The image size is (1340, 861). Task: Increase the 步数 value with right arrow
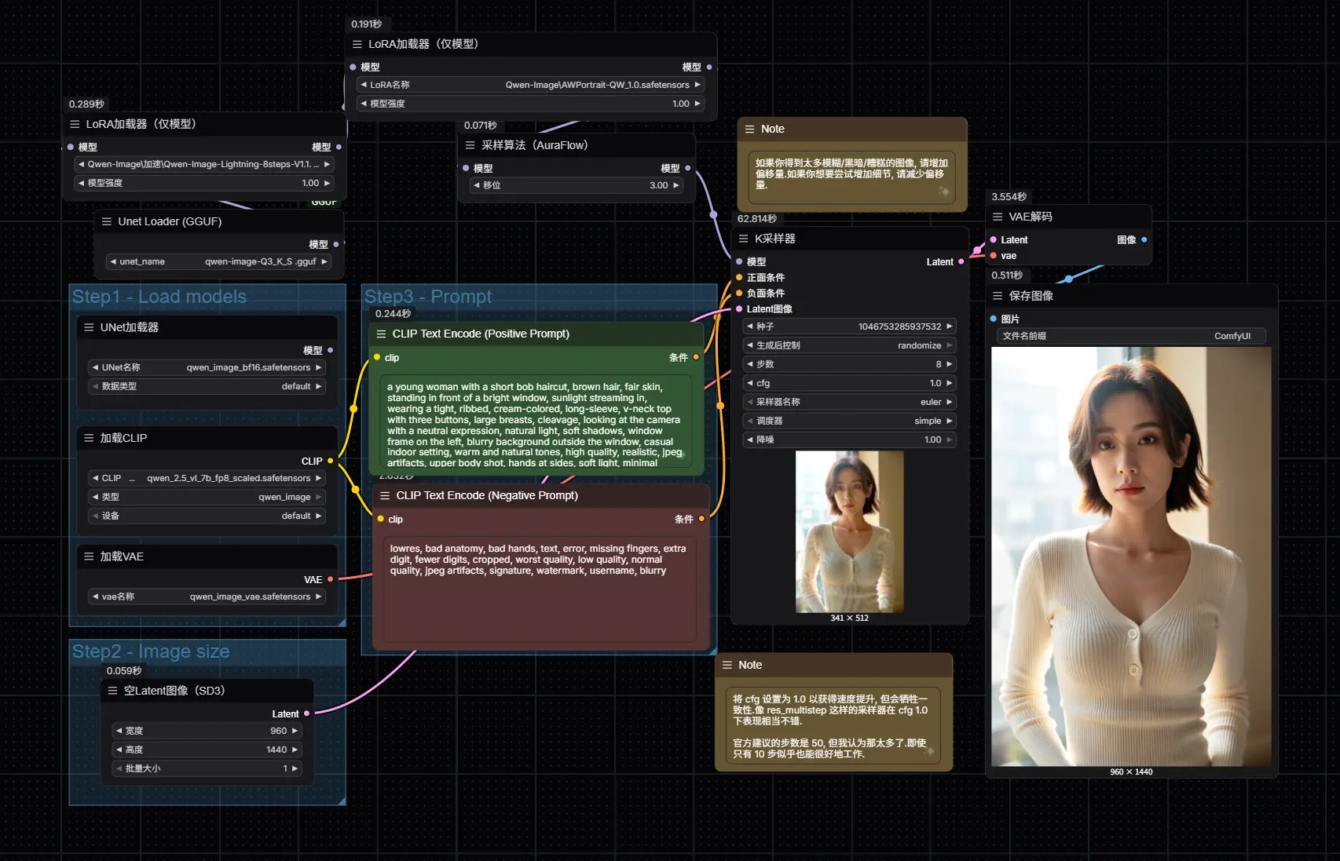(949, 364)
